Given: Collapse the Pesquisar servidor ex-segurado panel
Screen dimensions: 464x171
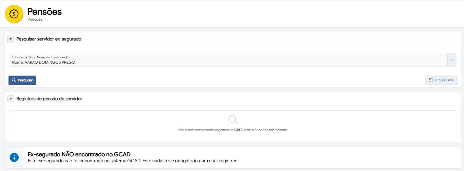Looking at the screenshot, I should [x=11, y=39].
